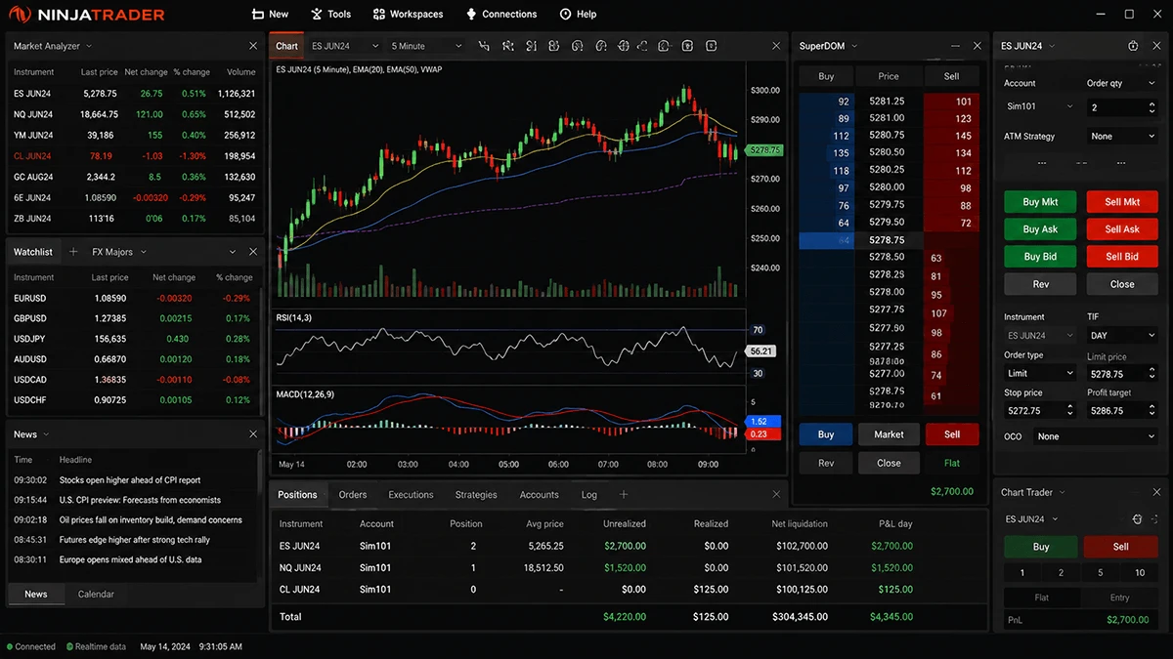
Task: Open the FX Majors list dropdown
Action: click(119, 252)
